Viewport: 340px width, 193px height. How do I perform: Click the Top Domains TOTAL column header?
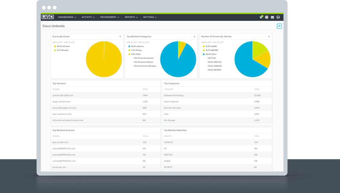[145, 89]
